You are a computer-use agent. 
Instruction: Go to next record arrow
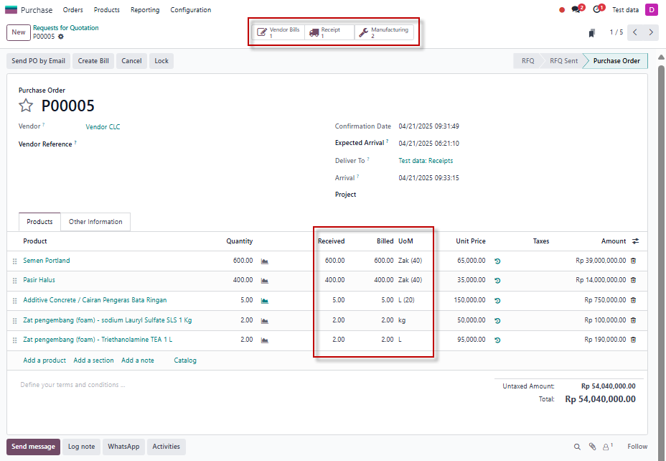(x=651, y=32)
